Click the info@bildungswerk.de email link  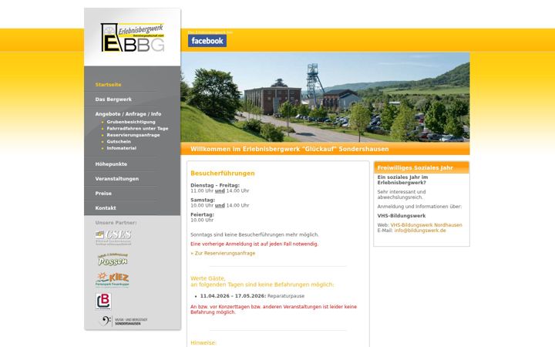pyautogui.click(x=420, y=231)
